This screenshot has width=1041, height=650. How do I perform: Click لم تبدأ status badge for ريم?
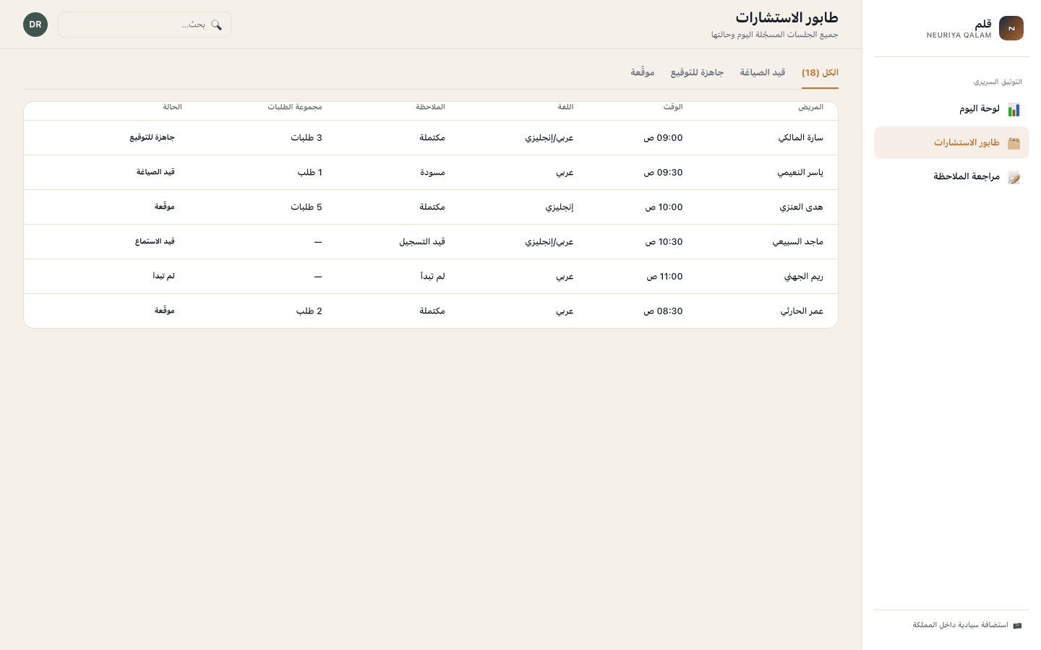[163, 276]
